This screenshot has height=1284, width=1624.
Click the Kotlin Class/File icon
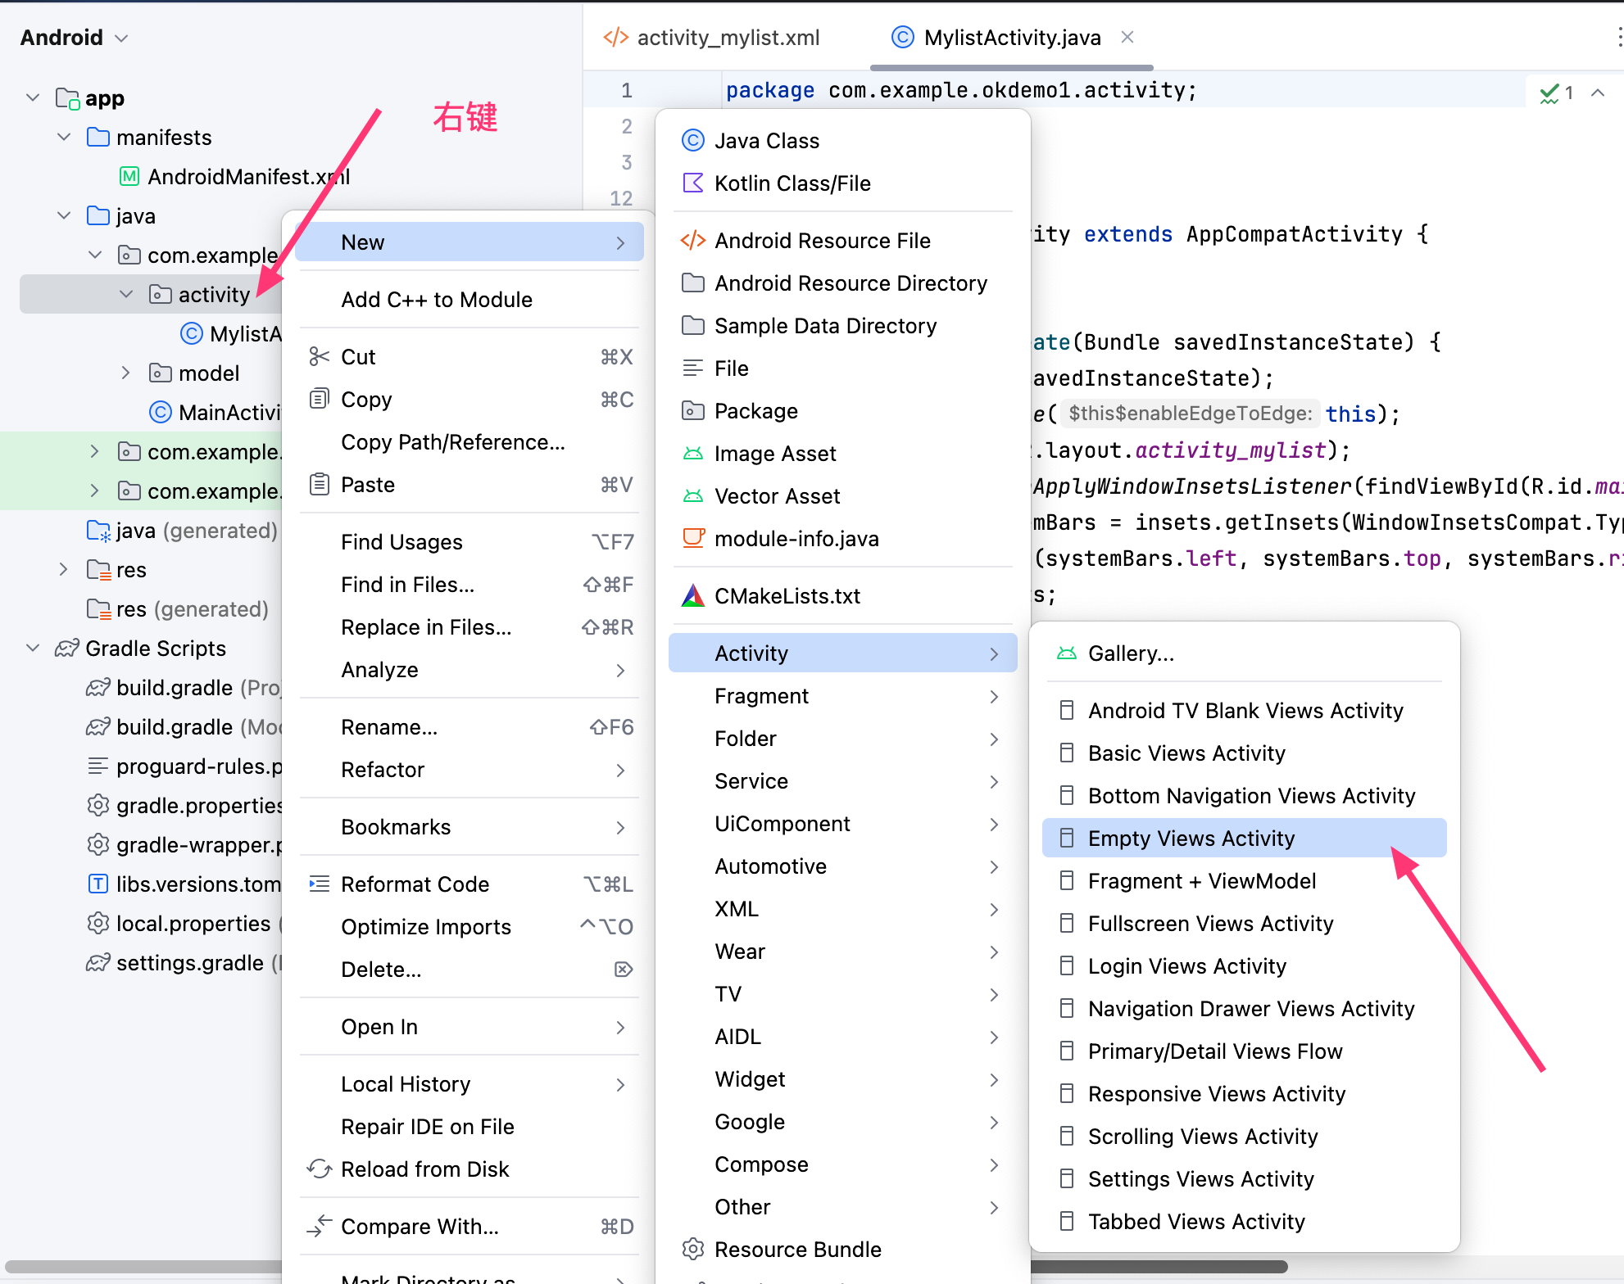click(x=693, y=183)
